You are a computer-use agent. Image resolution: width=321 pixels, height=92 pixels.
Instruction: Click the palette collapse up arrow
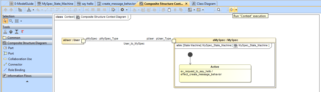point(27,81)
